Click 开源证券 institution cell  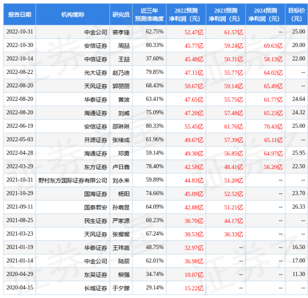(x=96, y=140)
